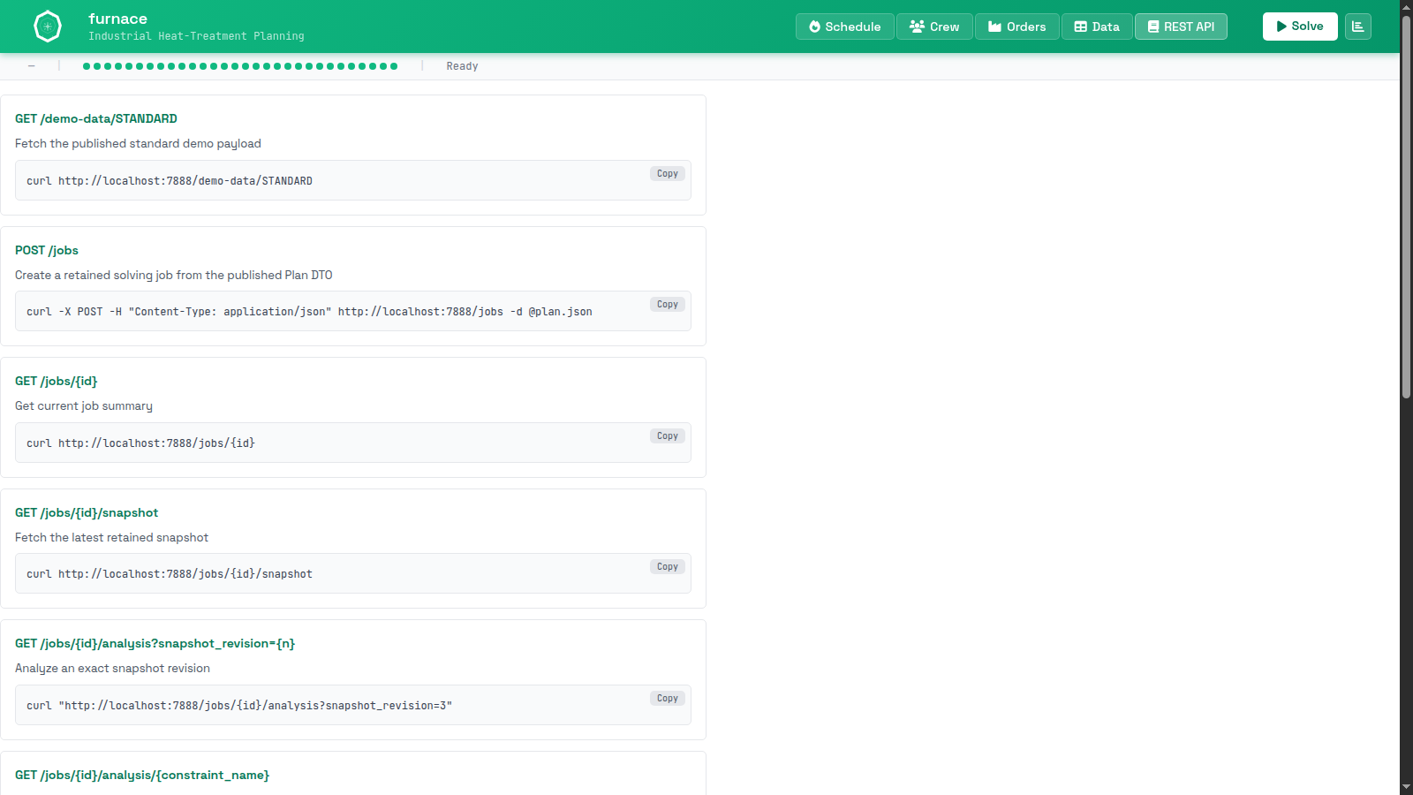
Task: Click 'Industrial Heat-Treatment Planning' subtitle
Action: (196, 36)
